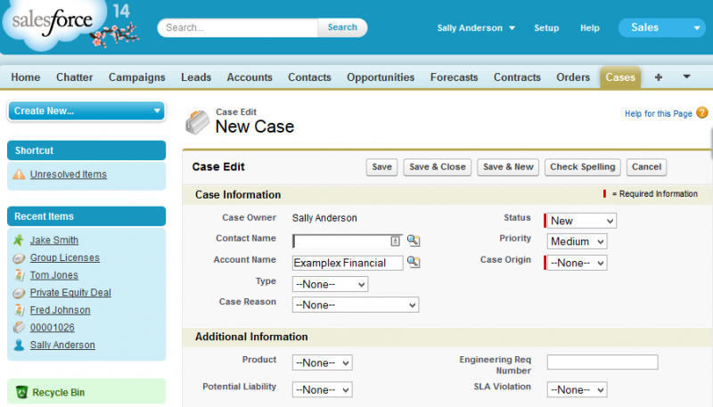Expand the Create New menu
713x407 pixels.
pos(86,110)
